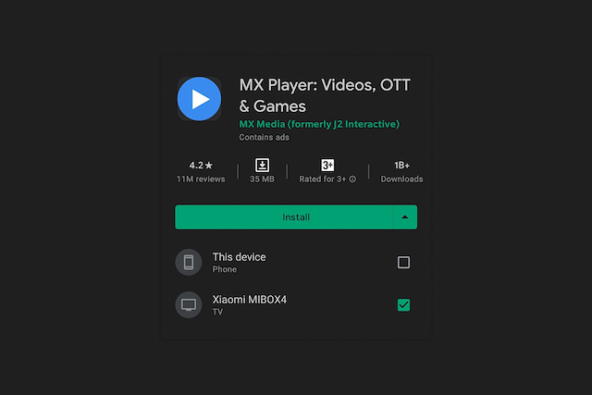592x395 pixels.
Task: Click the star next to the 4.2 rating
Action: [209, 166]
